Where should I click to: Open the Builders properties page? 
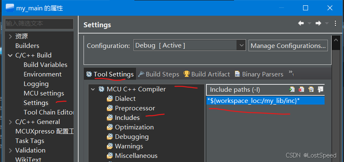(x=27, y=46)
